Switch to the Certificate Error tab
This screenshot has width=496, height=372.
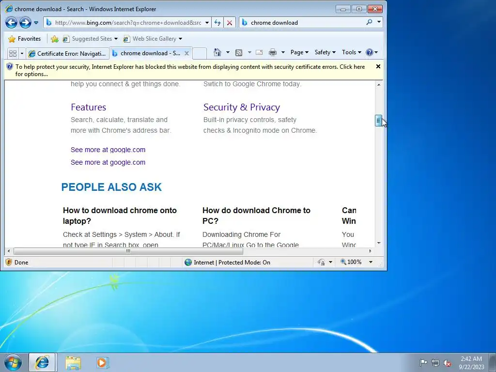pyautogui.click(x=67, y=53)
